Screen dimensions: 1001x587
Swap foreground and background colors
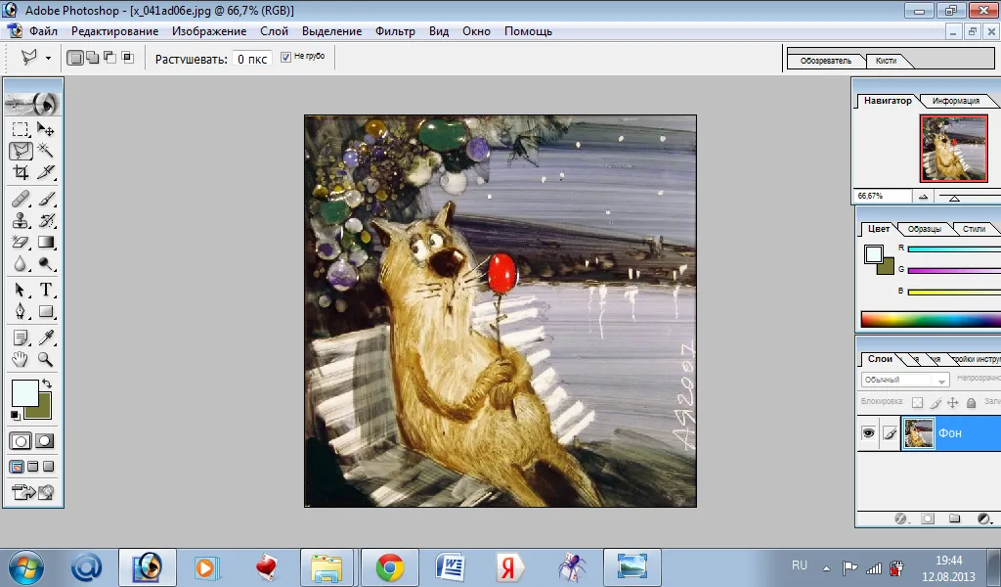pos(47,384)
